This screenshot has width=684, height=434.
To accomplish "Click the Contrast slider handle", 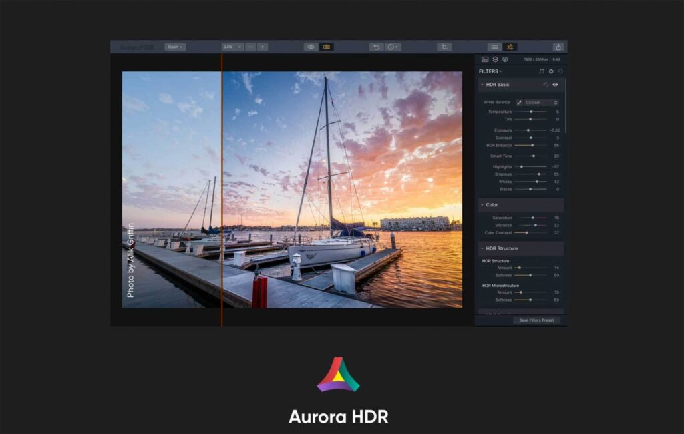I will 531,138.
